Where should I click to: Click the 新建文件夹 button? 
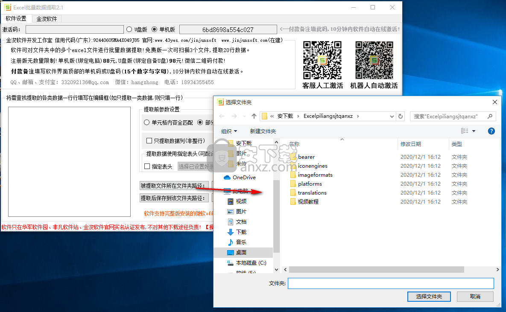(263, 131)
